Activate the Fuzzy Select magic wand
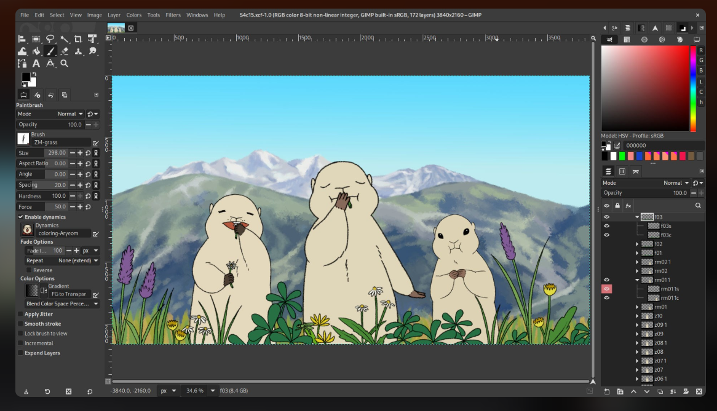The height and width of the screenshot is (411, 717). (x=65, y=39)
